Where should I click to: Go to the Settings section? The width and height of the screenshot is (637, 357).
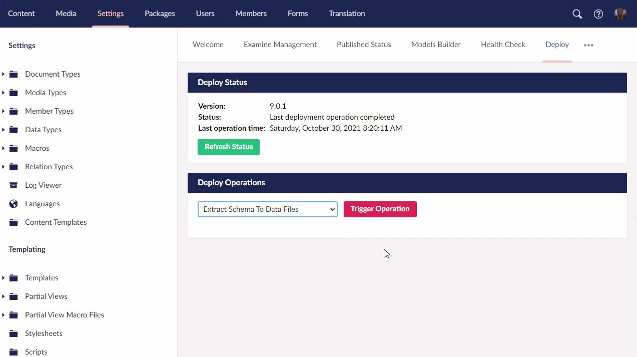click(x=111, y=14)
